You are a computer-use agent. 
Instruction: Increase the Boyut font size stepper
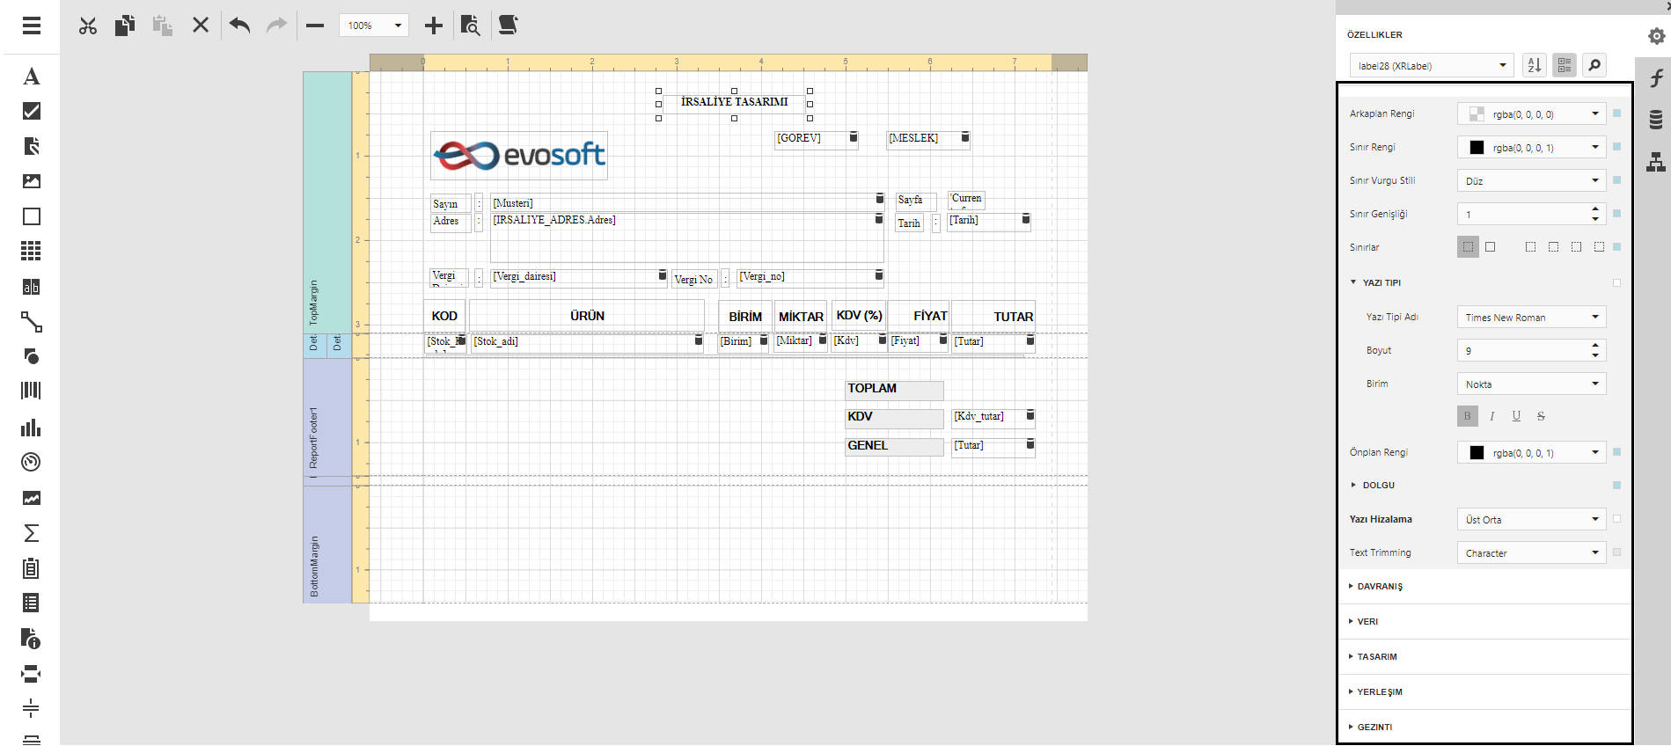[1595, 345]
